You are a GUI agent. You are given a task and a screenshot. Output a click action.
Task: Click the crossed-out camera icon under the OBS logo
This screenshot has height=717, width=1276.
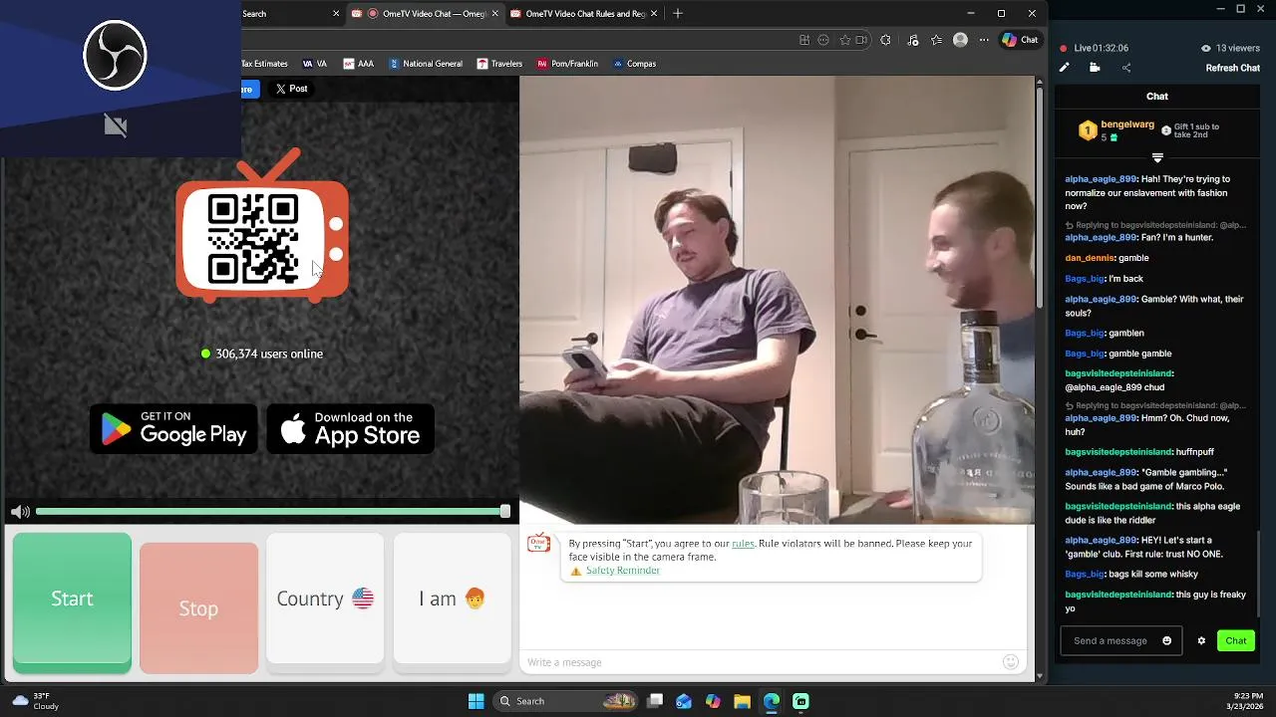116,125
